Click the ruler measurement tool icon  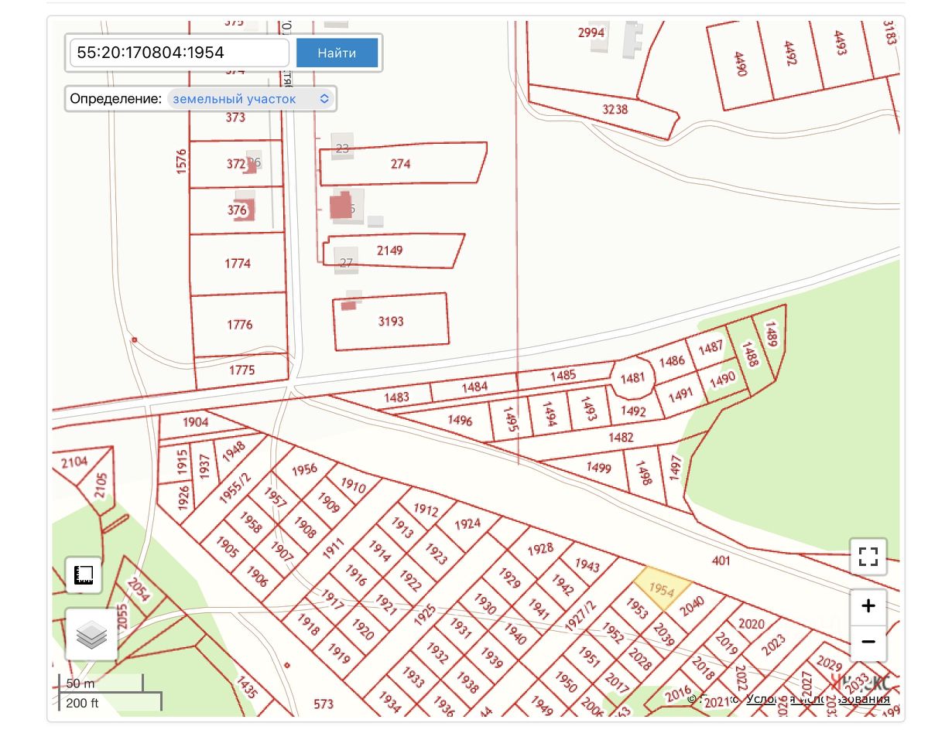click(x=84, y=574)
